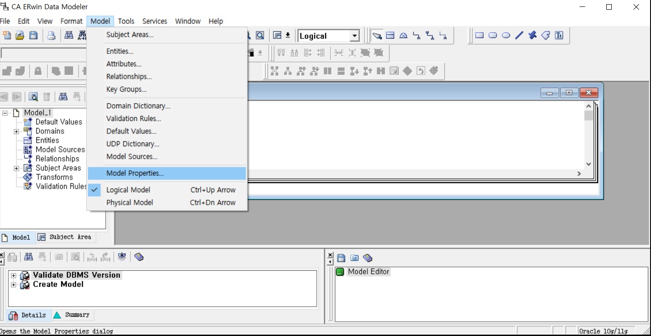Select the Line drawing tool
The height and width of the screenshot is (336, 651).
(x=519, y=35)
